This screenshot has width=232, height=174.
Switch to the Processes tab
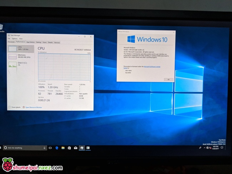(x=11, y=42)
